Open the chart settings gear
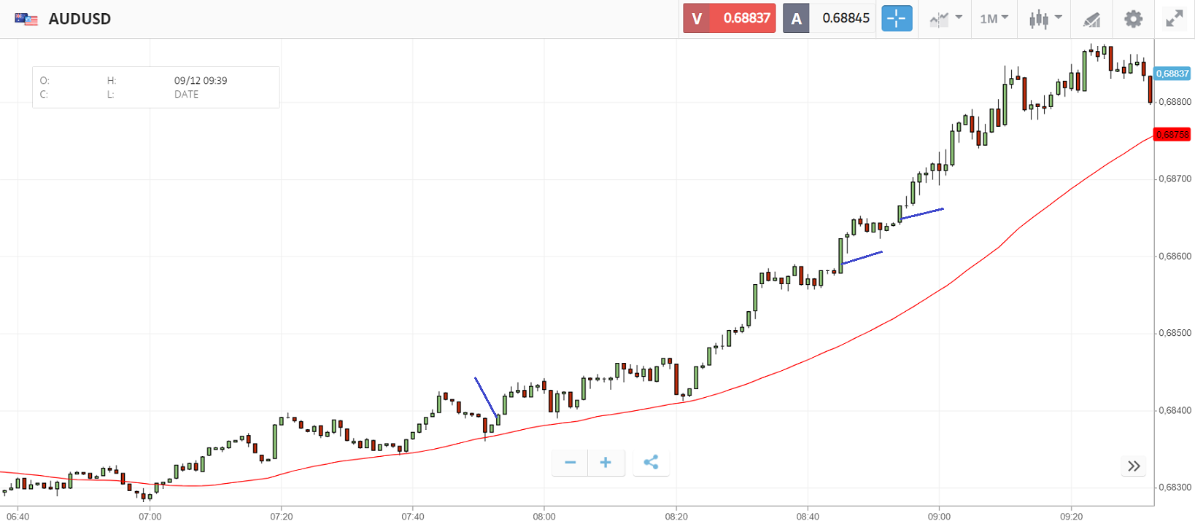 (1133, 19)
